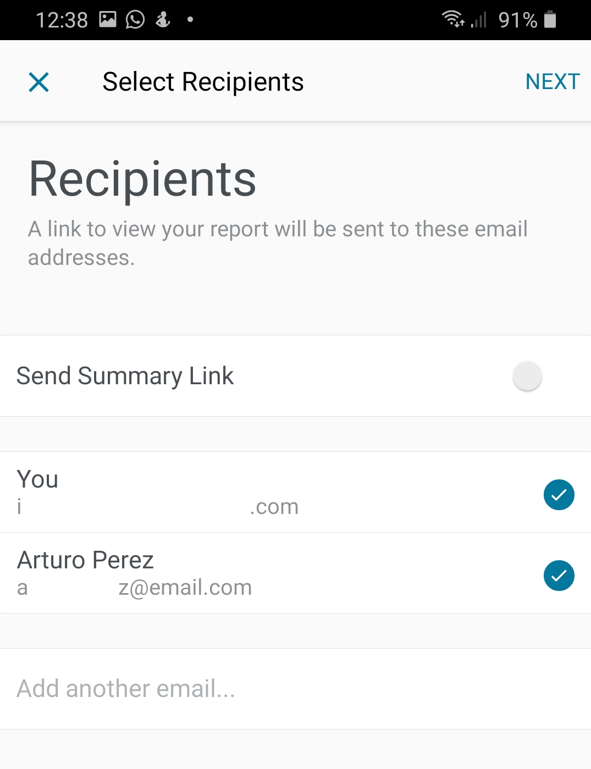Tap the You recipient label
Image resolution: width=591 pixels, height=769 pixels.
pos(37,479)
